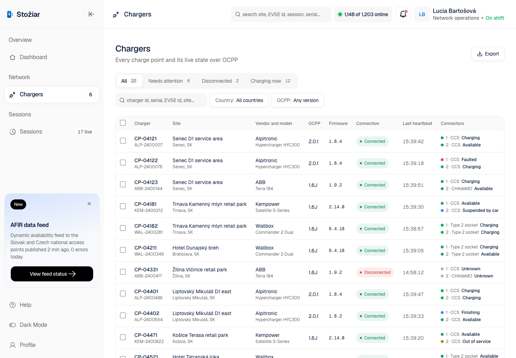Screen dimensions: 516x358
Task: Click the Export download icon
Action: click(480, 54)
